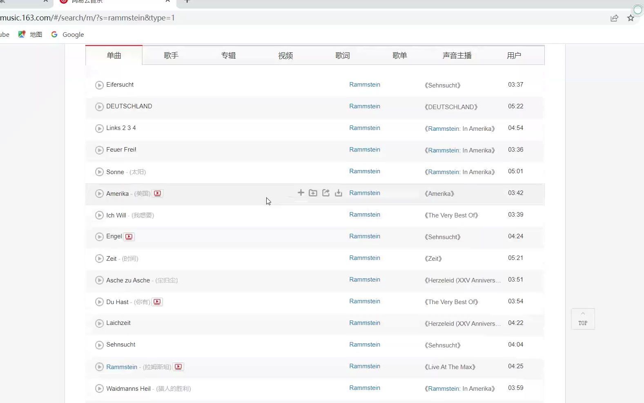The image size is (644, 403).
Task: Click the browser share page icon
Action: [x=614, y=18]
